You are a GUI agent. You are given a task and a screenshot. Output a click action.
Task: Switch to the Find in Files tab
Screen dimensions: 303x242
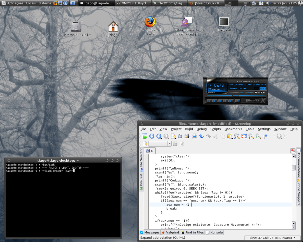tap(192, 232)
